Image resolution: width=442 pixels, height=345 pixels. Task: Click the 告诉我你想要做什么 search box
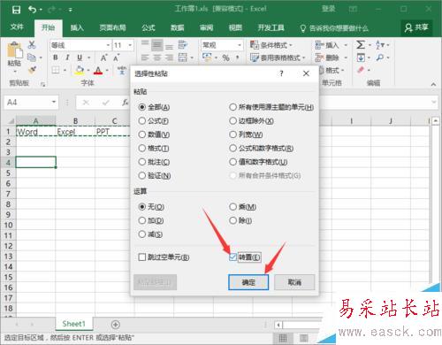click(x=334, y=28)
